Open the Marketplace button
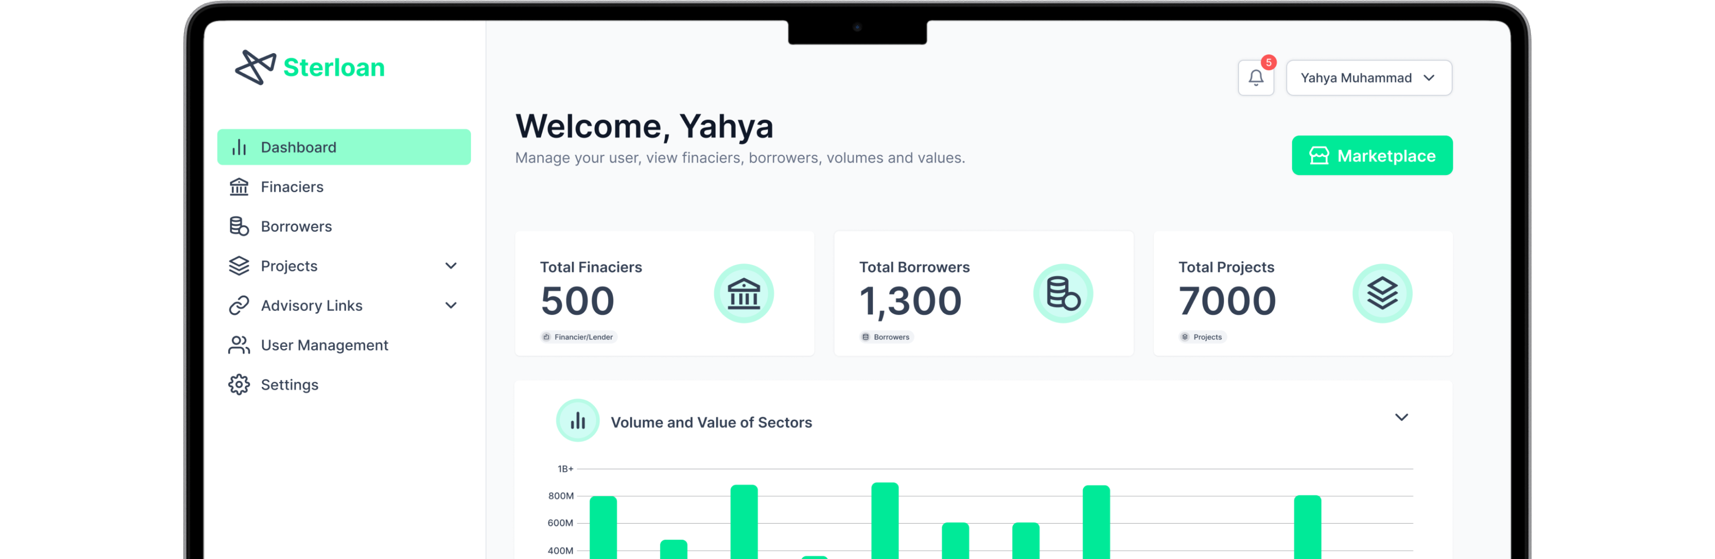Viewport: 1715px width, 559px height. (x=1371, y=156)
